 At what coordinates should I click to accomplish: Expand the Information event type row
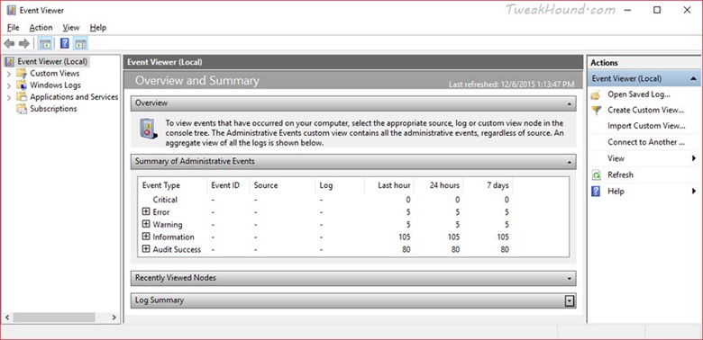(146, 237)
